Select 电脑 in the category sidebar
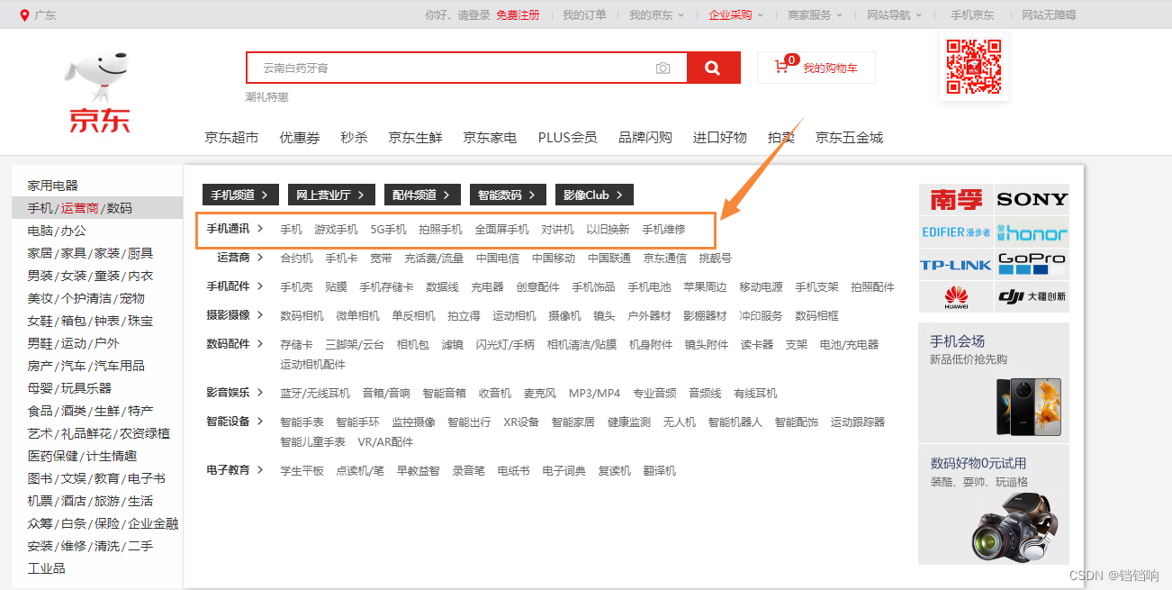 click(41, 231)
